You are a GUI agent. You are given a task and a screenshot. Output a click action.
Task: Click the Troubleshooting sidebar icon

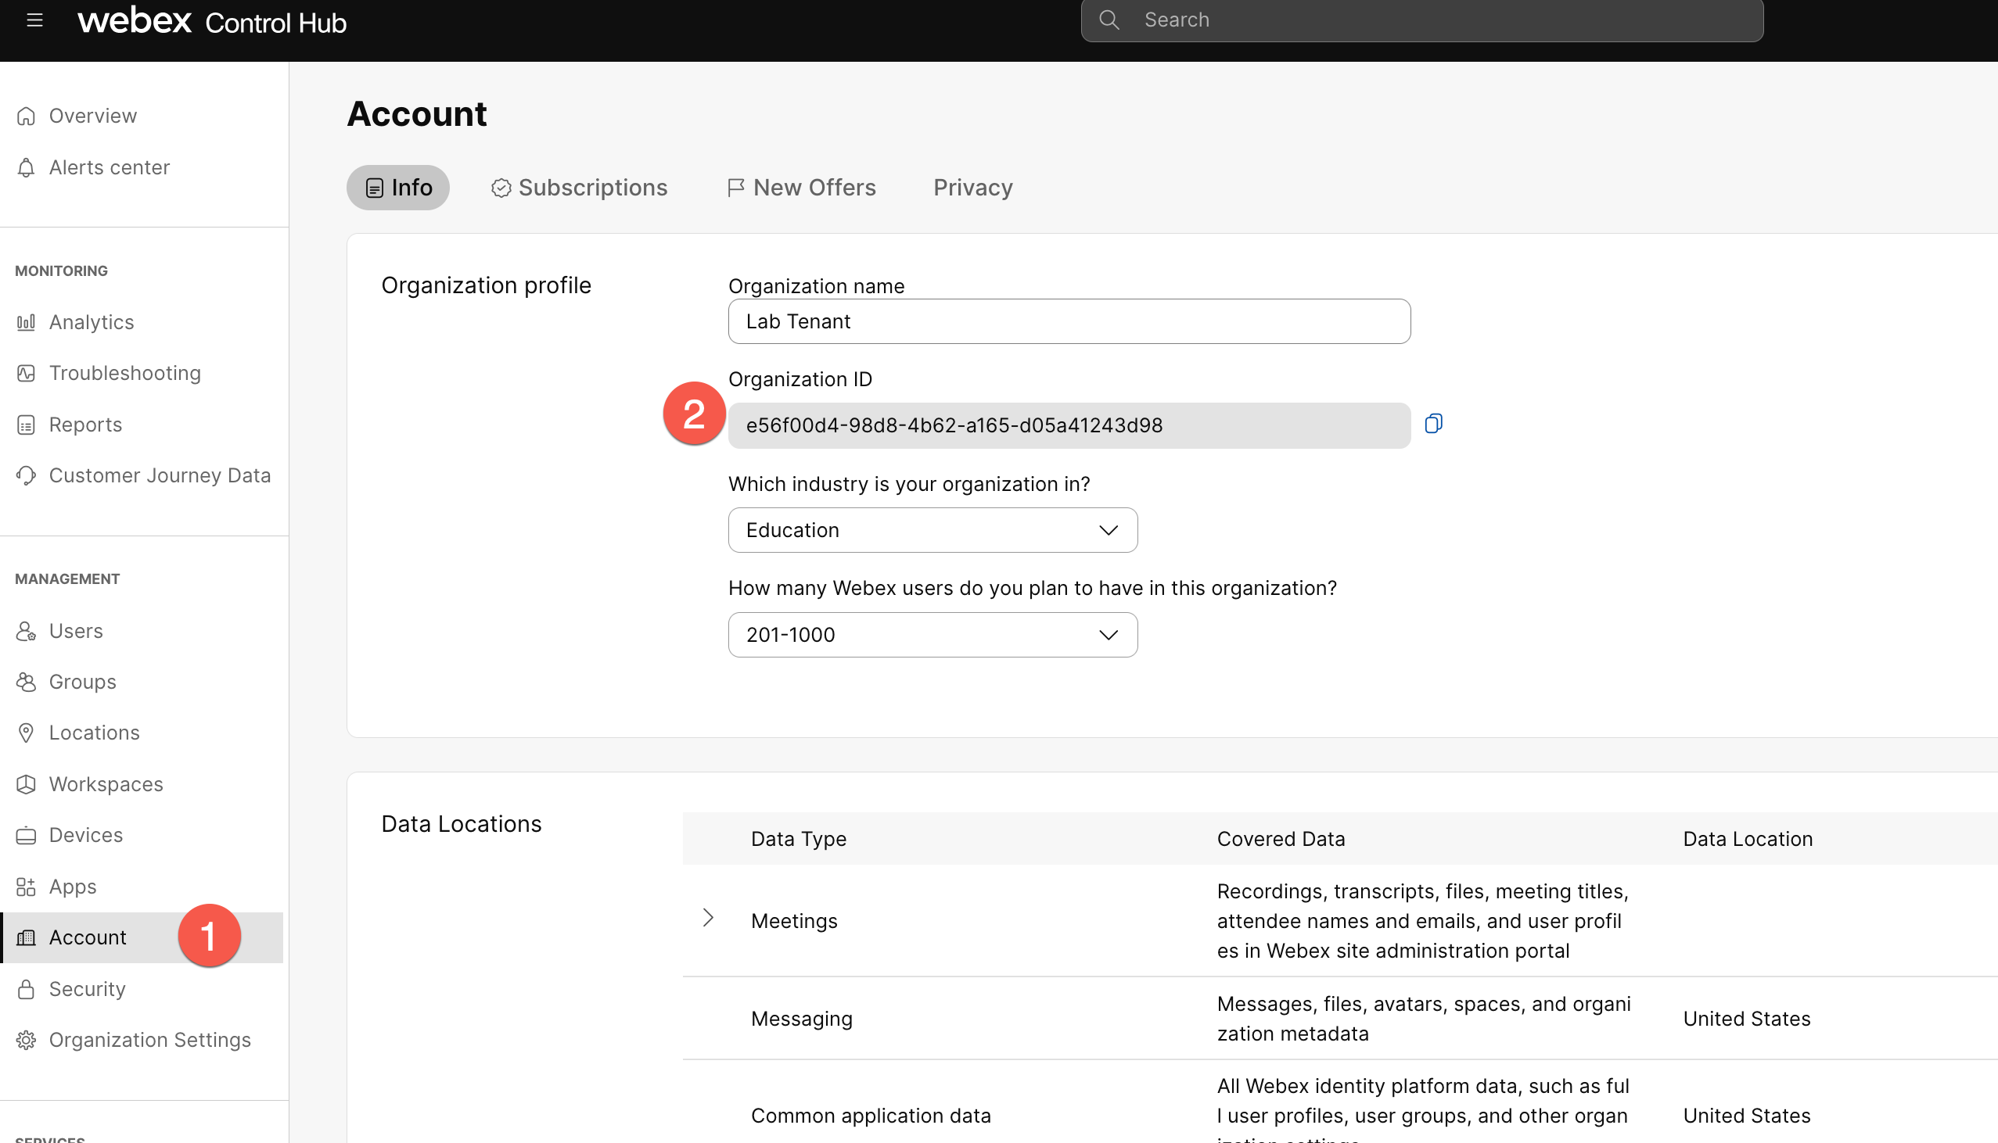click(26, 373)
